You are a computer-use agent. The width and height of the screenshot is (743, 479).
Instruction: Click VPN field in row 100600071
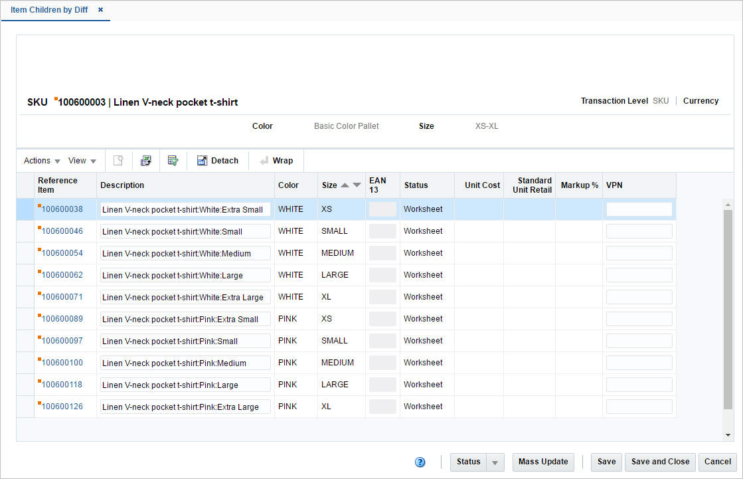click(639, 297)
